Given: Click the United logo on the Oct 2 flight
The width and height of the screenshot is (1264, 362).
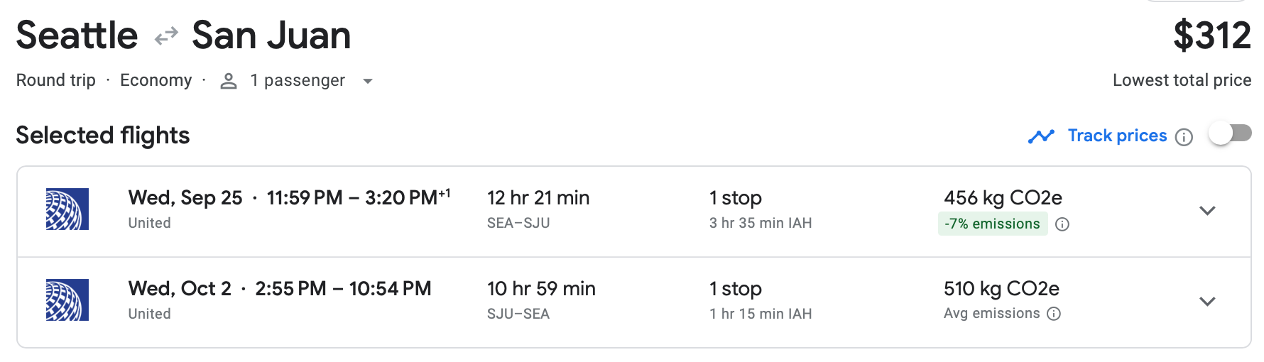Looking at the screenshot, I should (67, 300).
